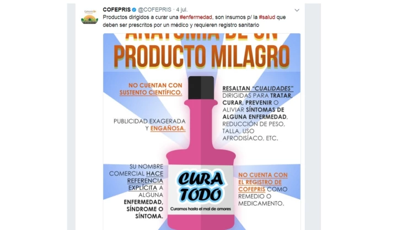Click the 'RESALTAN CUALIDADES' heading in the image
This screenshot has width=408, height=230.
258,88
